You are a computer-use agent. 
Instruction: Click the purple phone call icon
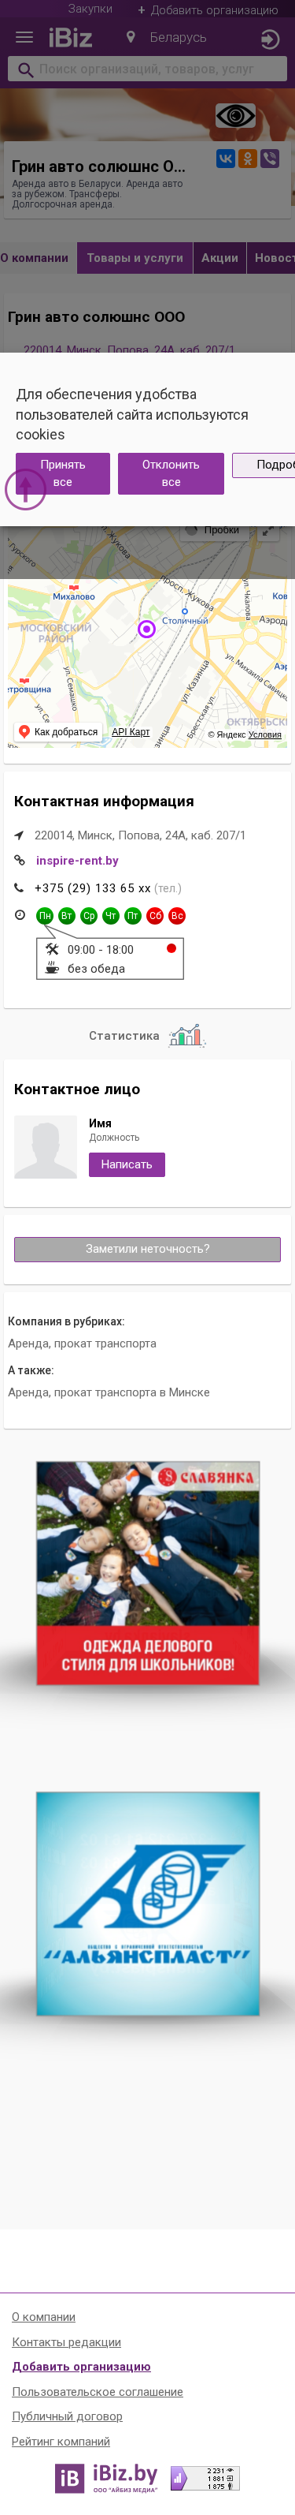(x=270, y=158)
